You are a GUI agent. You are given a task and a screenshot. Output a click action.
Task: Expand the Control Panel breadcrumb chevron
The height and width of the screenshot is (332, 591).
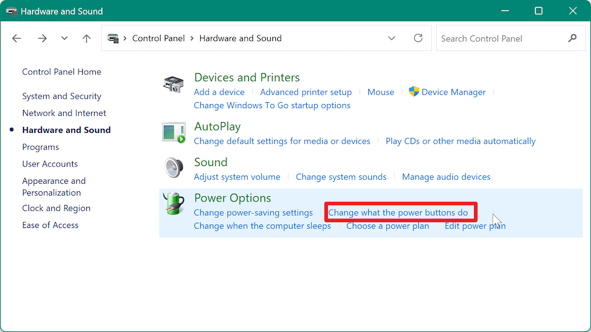point(192,38)
